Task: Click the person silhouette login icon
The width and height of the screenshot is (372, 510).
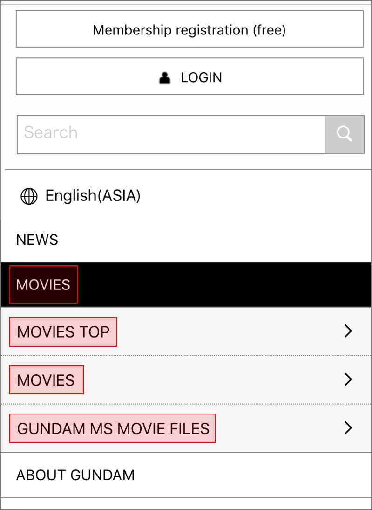Action: point(165,77)
